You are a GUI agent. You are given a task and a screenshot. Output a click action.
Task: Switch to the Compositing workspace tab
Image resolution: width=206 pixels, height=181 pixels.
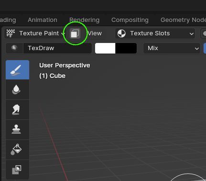click(x=130, y=20)
